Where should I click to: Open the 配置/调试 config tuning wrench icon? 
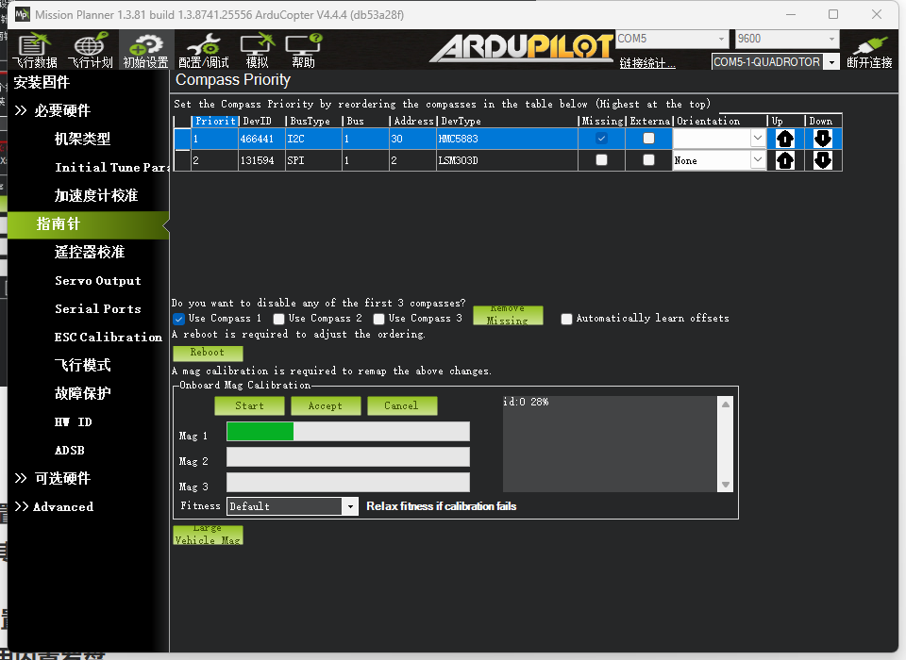[204, 50]
